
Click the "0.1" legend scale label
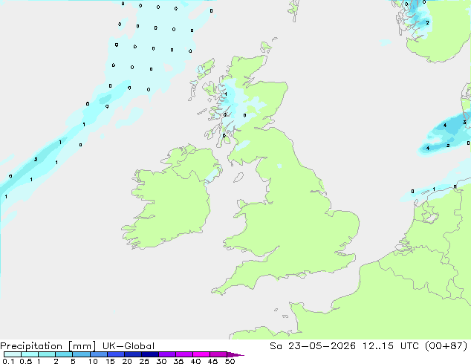tap(8, 361)
